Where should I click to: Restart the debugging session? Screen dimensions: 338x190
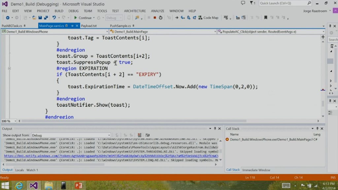[161, 18]
